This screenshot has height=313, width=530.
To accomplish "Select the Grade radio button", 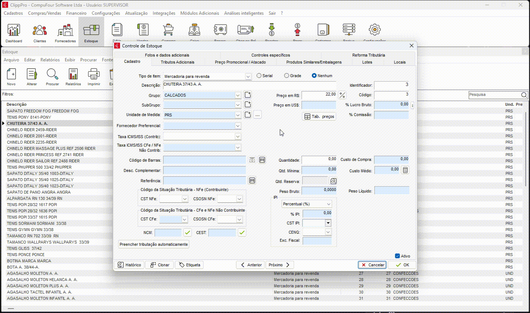I will tap(287, 76).
